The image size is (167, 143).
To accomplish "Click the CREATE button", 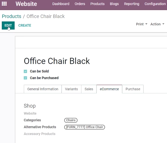I will click(25, 25).
